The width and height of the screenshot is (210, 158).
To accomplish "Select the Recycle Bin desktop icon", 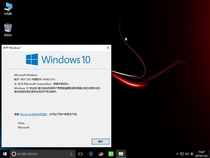I will tap(8, 30).
